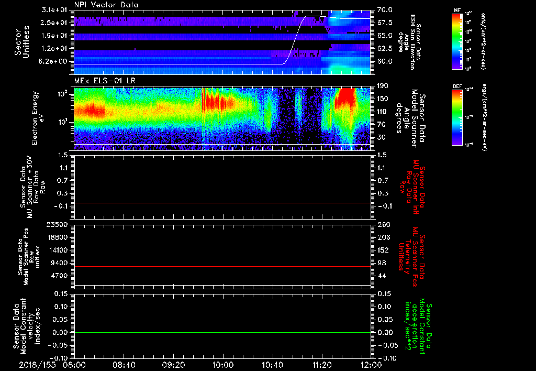Click the '4700' scanner position tick
This screenshot has height=371, width=536.
60,276
